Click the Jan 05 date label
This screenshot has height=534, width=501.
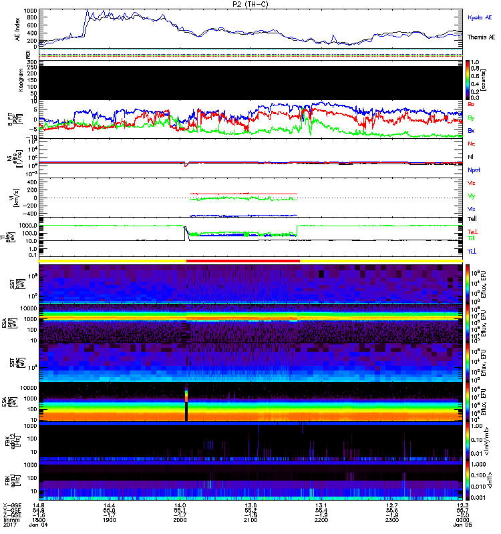coord(462,525)
